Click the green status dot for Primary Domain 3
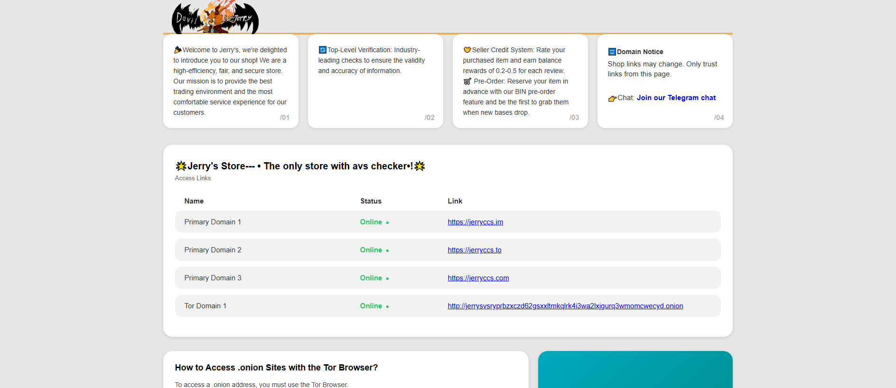This screenshot has width=896, height=388. tap(387, 278)
